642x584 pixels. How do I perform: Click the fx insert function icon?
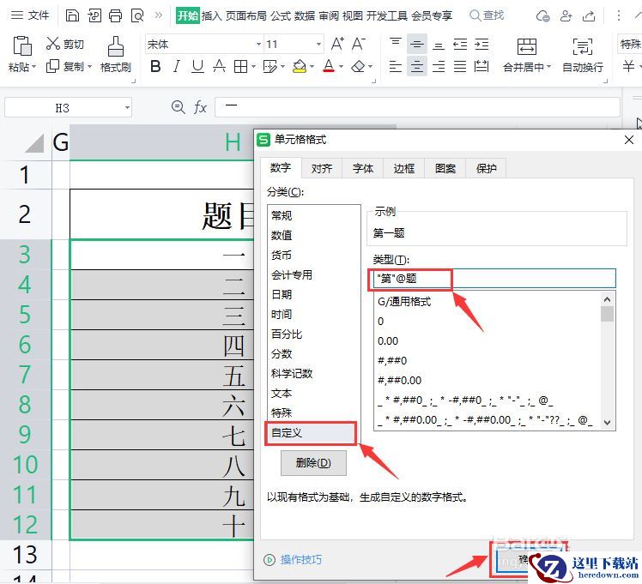tap(200, 107)
